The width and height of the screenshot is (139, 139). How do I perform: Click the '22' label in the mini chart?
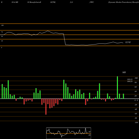90,132
